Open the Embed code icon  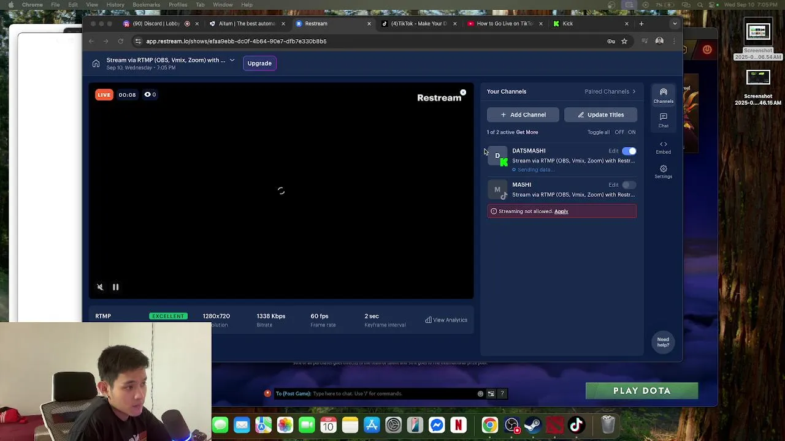(x=663, y=147)
